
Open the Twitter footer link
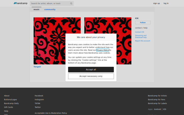[38, 107]
